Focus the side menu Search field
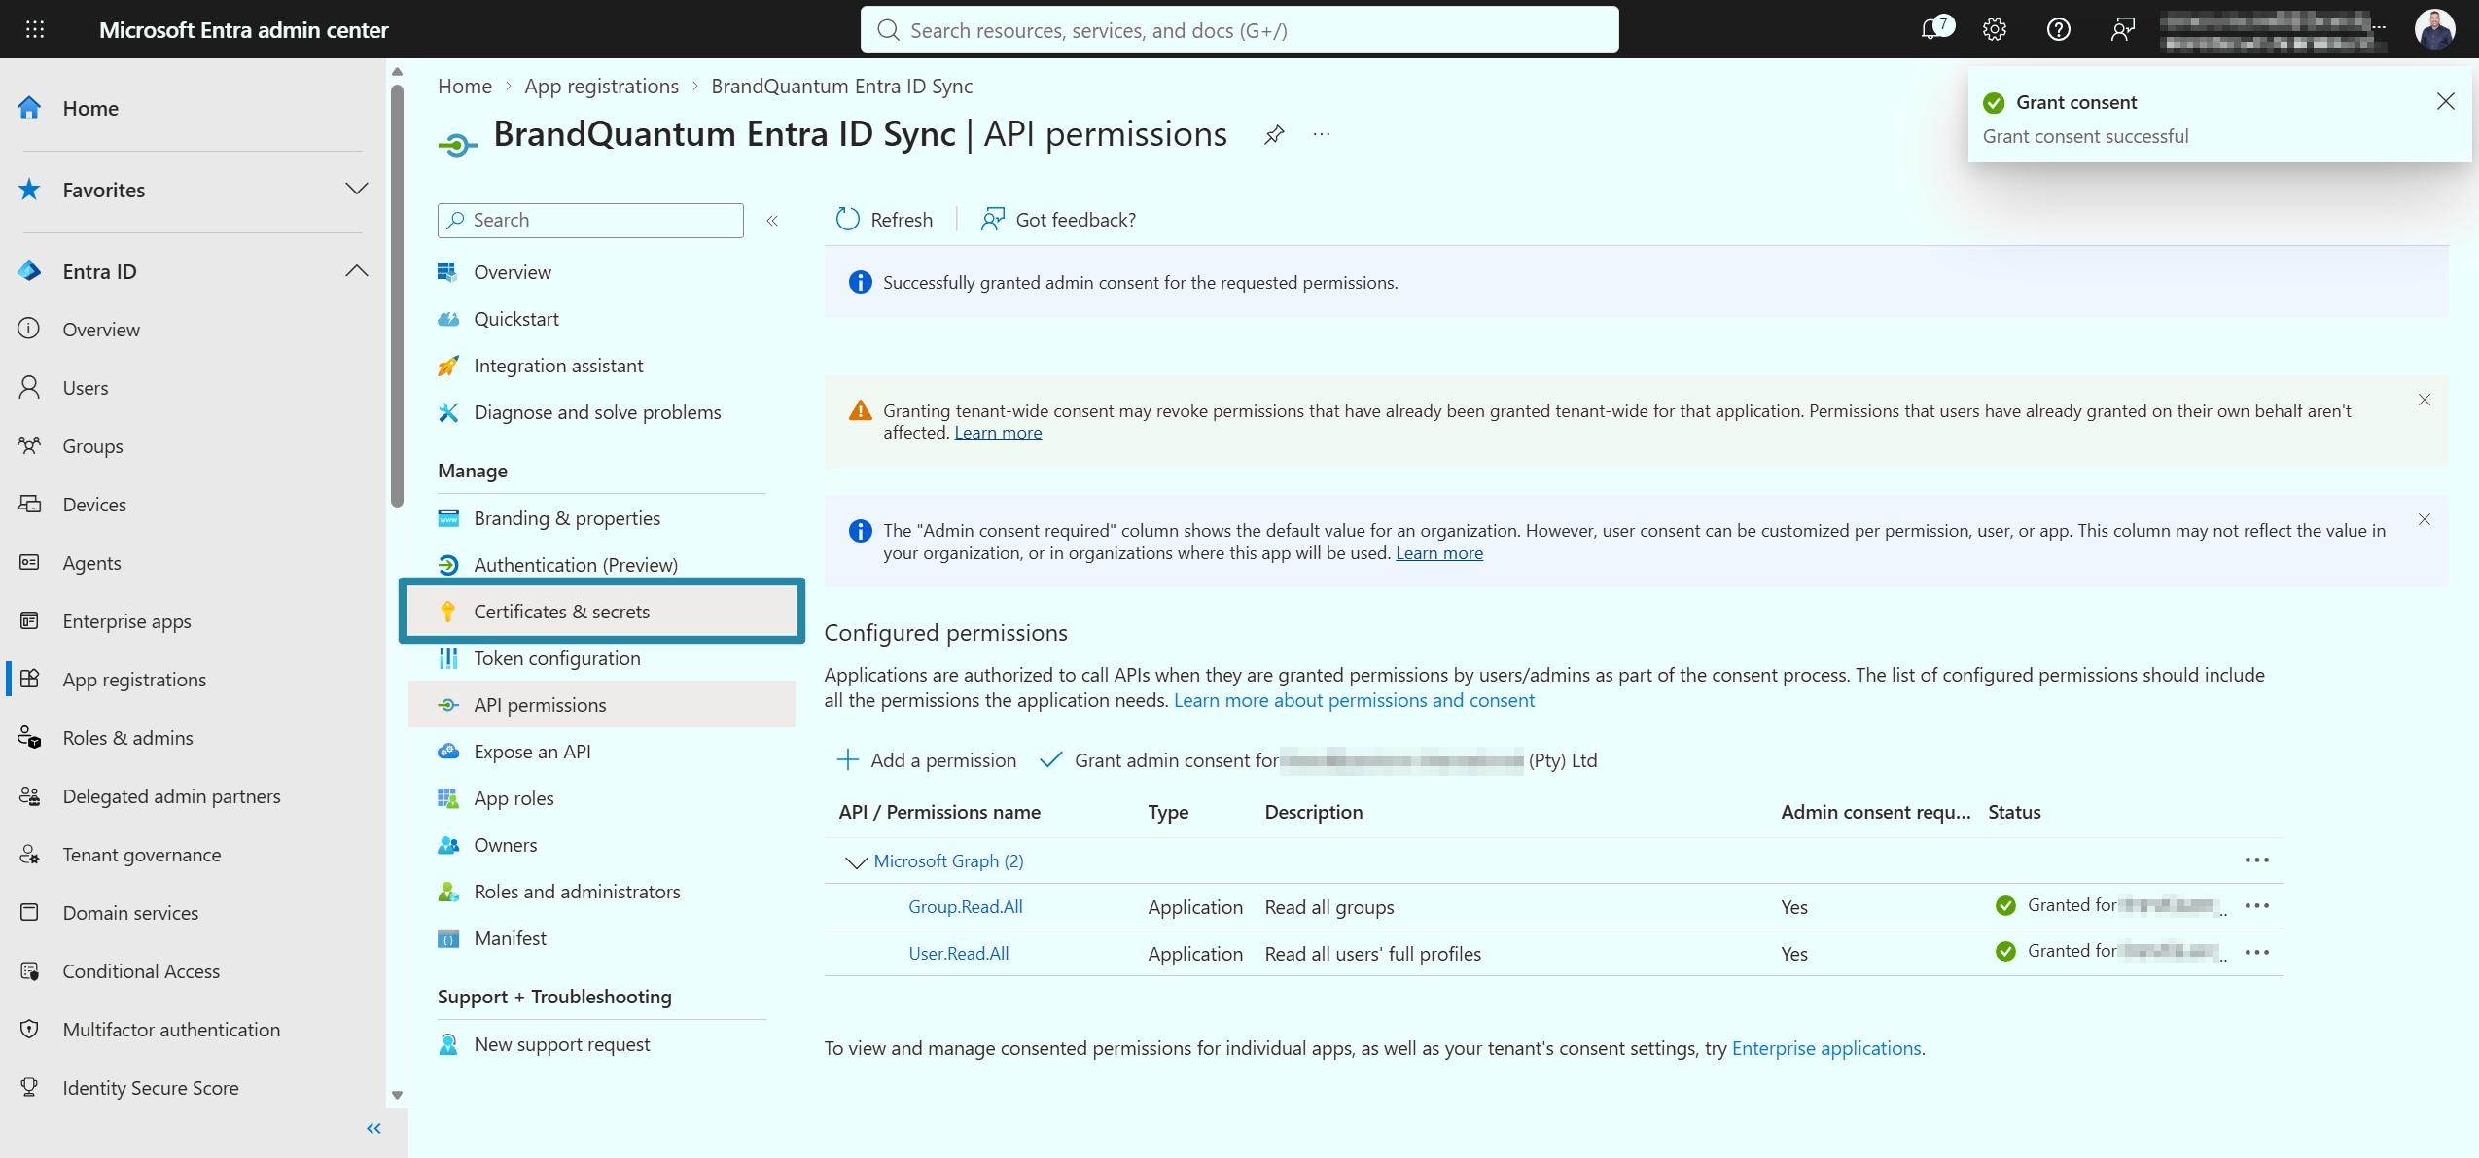 [590, 221]
